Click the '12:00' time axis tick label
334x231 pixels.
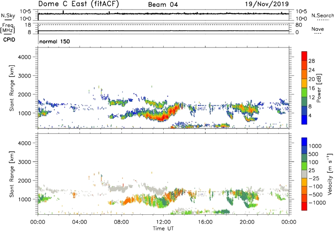(x=163, y=222)
